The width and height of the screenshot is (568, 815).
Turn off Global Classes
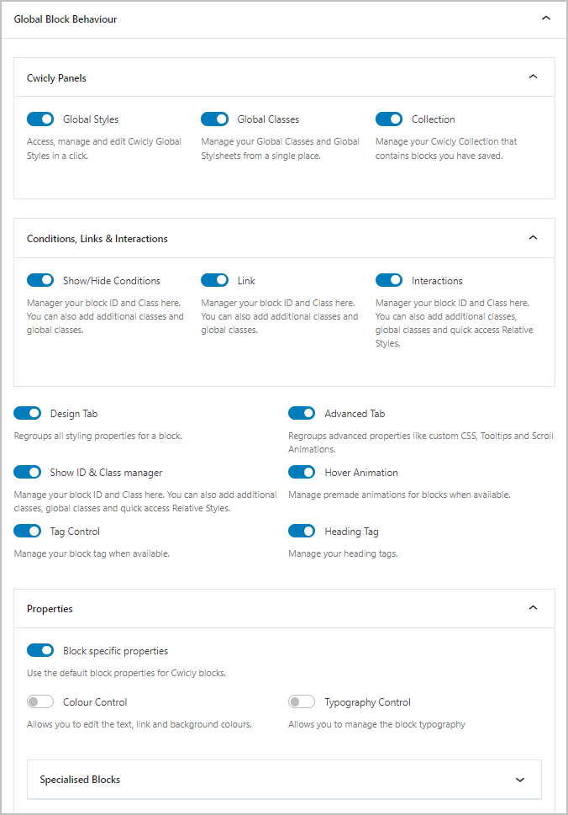click(x=214, y=119)
